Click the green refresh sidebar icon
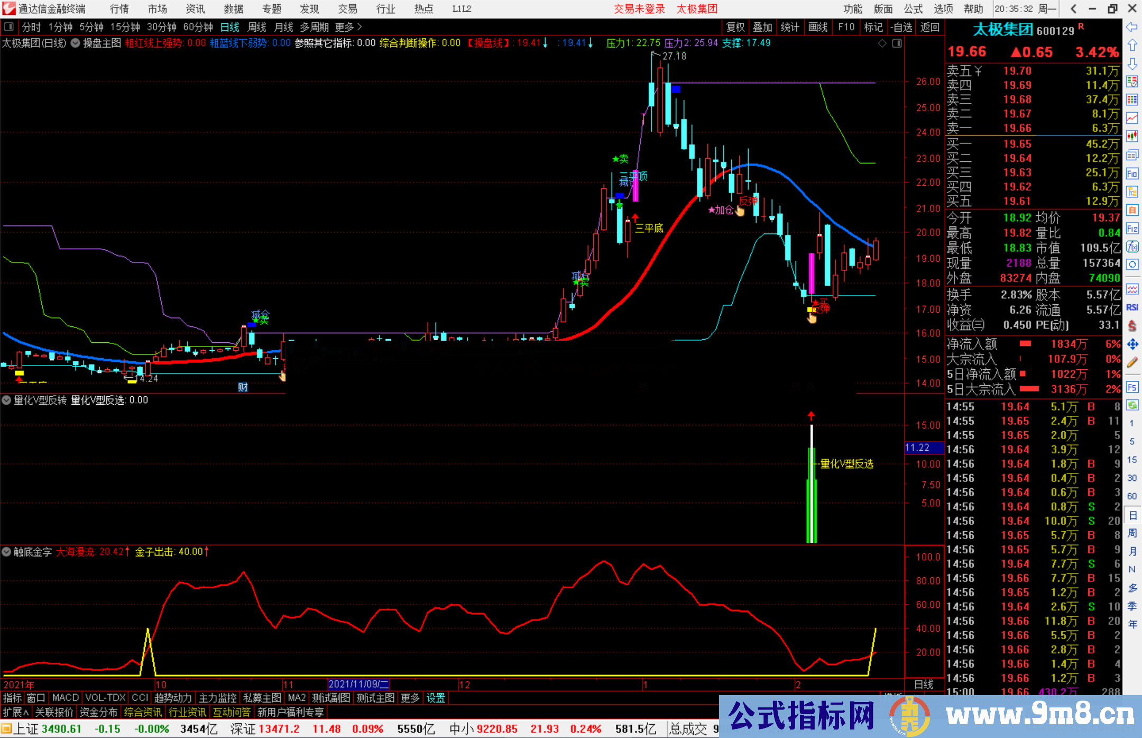The image size is (1142, 738). click(1132, 405)
